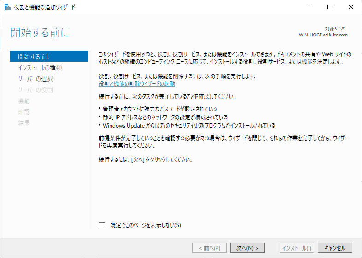The image size is (362, 258).
Task: Select the 確認 step in sidebar
Action: (x=24, y=112)
